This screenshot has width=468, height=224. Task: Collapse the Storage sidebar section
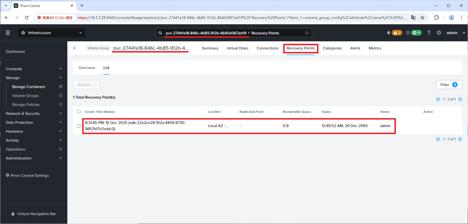tap(34, 78)
